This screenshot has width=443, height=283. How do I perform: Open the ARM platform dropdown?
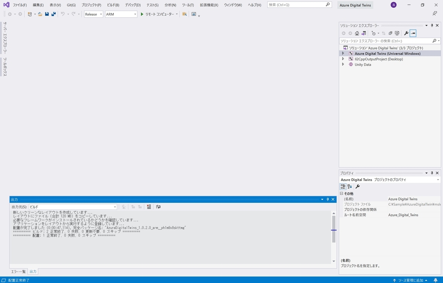[x=121, y=14]
